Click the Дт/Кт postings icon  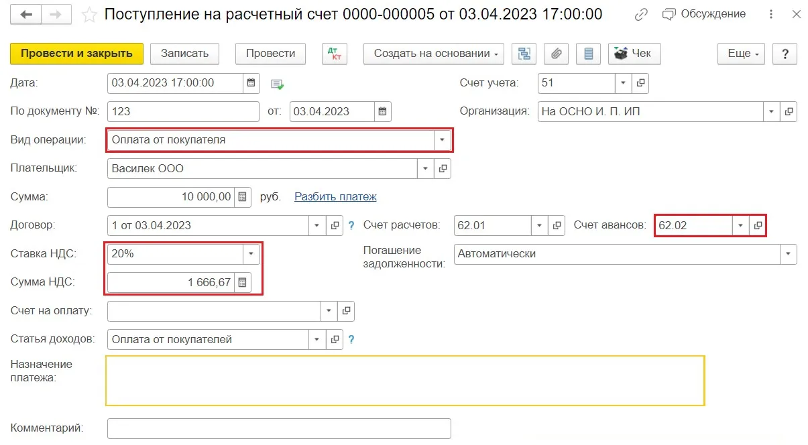click(335, 54)
